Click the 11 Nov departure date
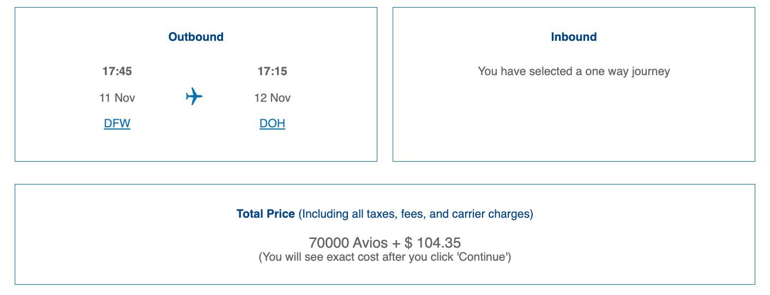770x295 pixels. [x=117, y=98]
